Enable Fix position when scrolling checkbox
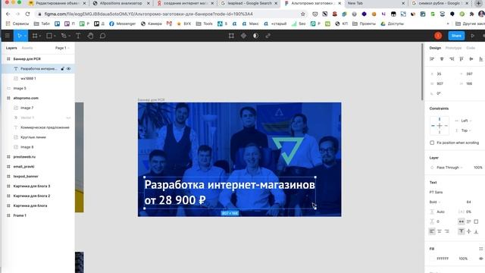485x273 pixels. pos(432,143)
